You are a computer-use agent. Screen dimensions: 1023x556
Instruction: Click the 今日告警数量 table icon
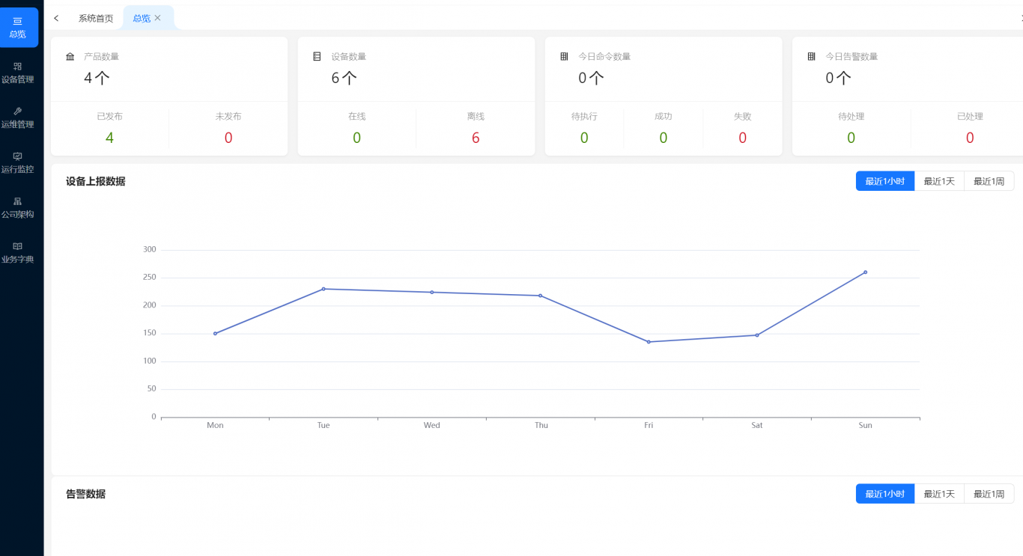(811, 57)
